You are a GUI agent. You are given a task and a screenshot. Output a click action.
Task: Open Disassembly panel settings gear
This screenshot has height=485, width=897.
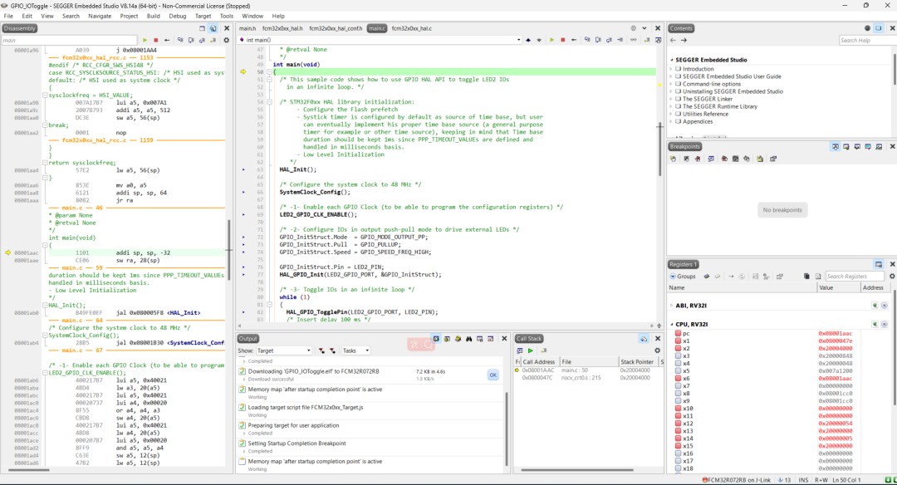click(x=226, y=40)
